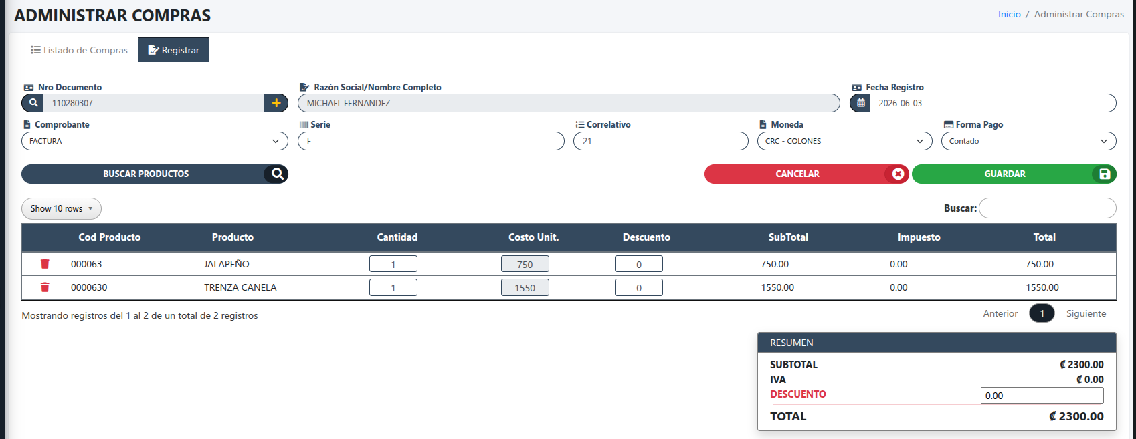Click the magnifier icon on Buscar Productos

pos(277,174)
